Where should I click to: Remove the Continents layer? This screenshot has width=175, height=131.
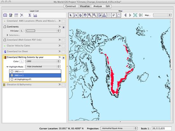(x=60, y=27)
